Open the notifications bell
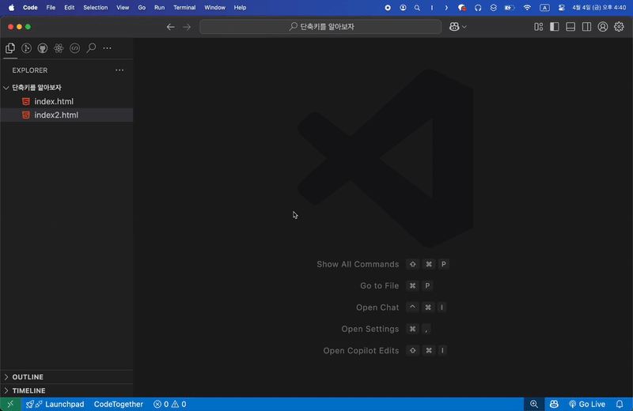 [620, 404]
